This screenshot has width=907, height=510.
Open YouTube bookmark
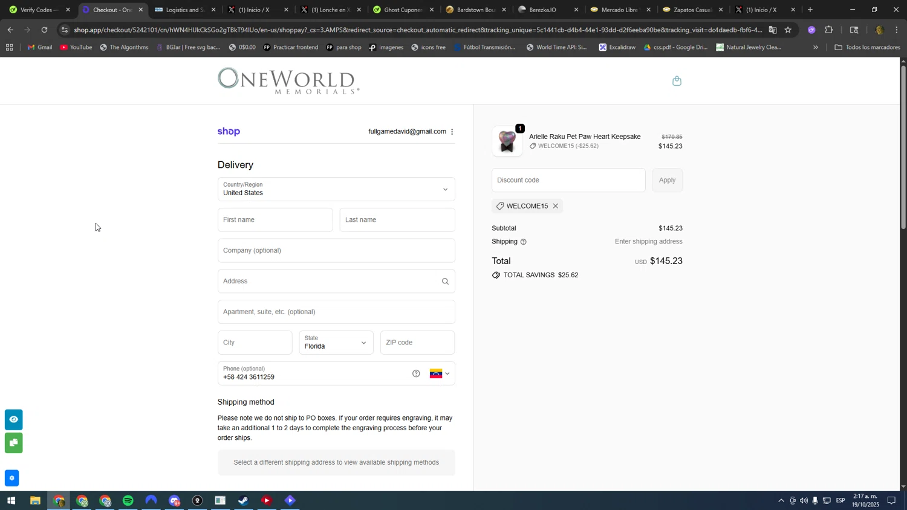coord(76,47)
